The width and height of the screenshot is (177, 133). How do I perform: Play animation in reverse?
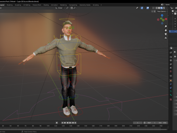pos(67,123)
